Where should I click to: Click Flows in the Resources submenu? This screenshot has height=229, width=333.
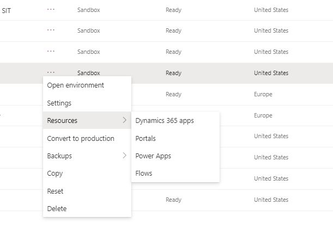pyautogui.click(x=144, y=174)
